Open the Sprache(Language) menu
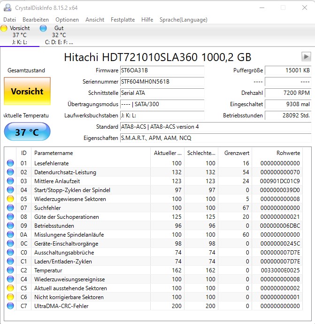This screenshot has height=324, width=315. [184, 20]
